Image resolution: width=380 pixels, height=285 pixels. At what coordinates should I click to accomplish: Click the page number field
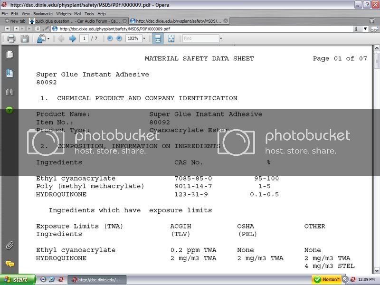point(84,38)
